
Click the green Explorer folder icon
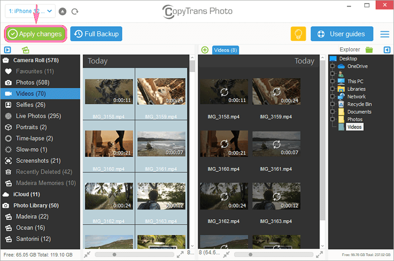click(x=369, y=50)
